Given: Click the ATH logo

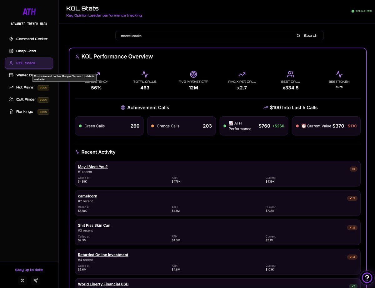Looking at the screenshot, I should pyautogui.click(x=29, y=12).
